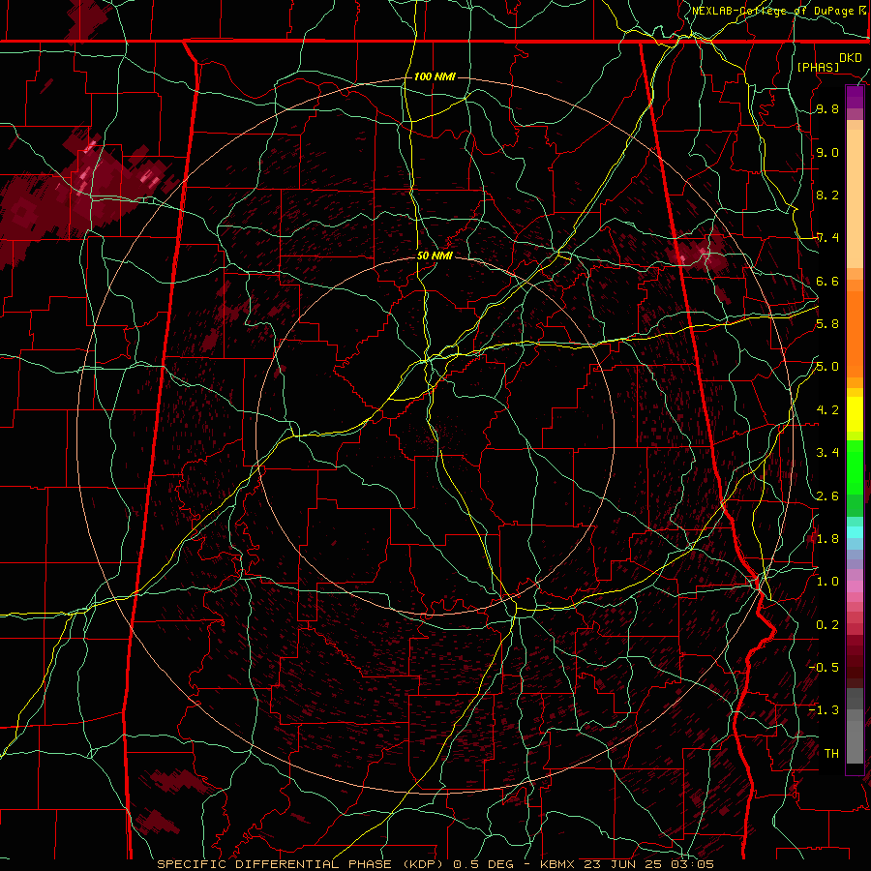Image resolution: width=871 pixels, height=871 pixels.
Task: Click the TH threshold label on scale
Action: click(x=831, y=753)
